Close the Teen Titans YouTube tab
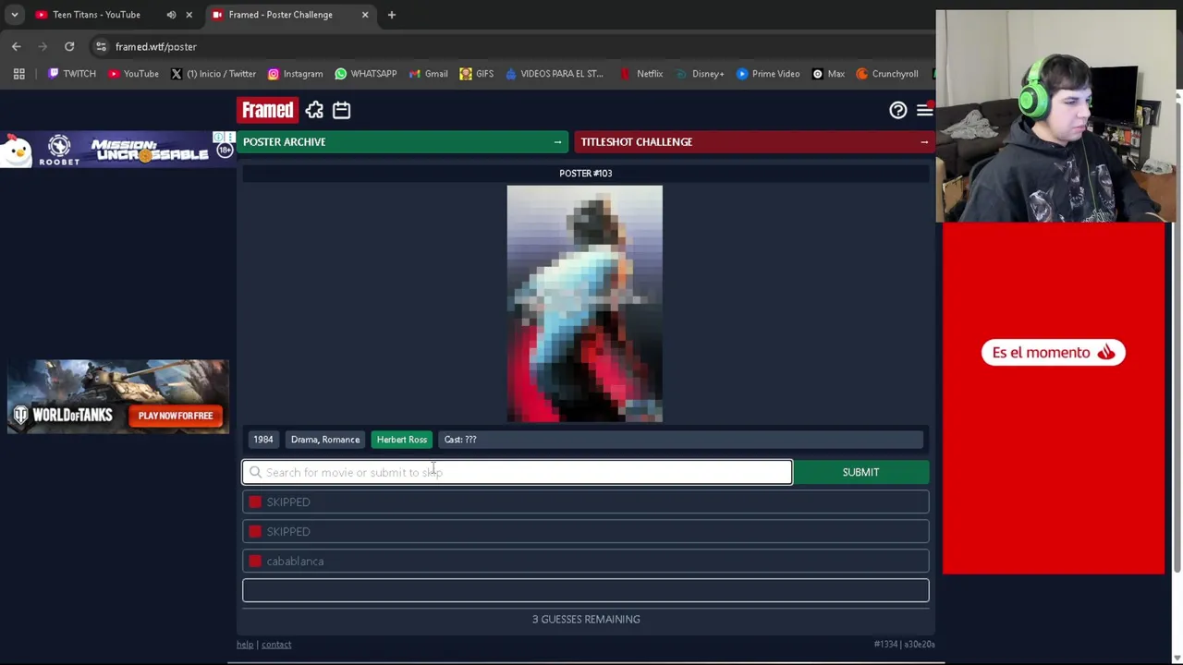 coord(189,15)
